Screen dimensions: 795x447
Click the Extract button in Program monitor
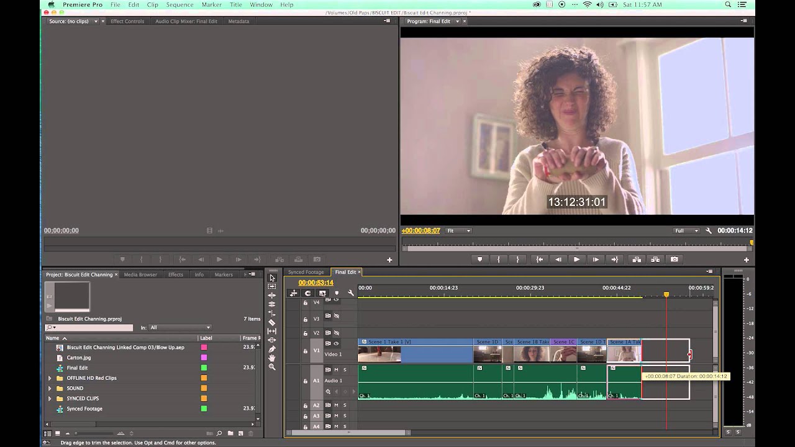click(x=655, y=260)
